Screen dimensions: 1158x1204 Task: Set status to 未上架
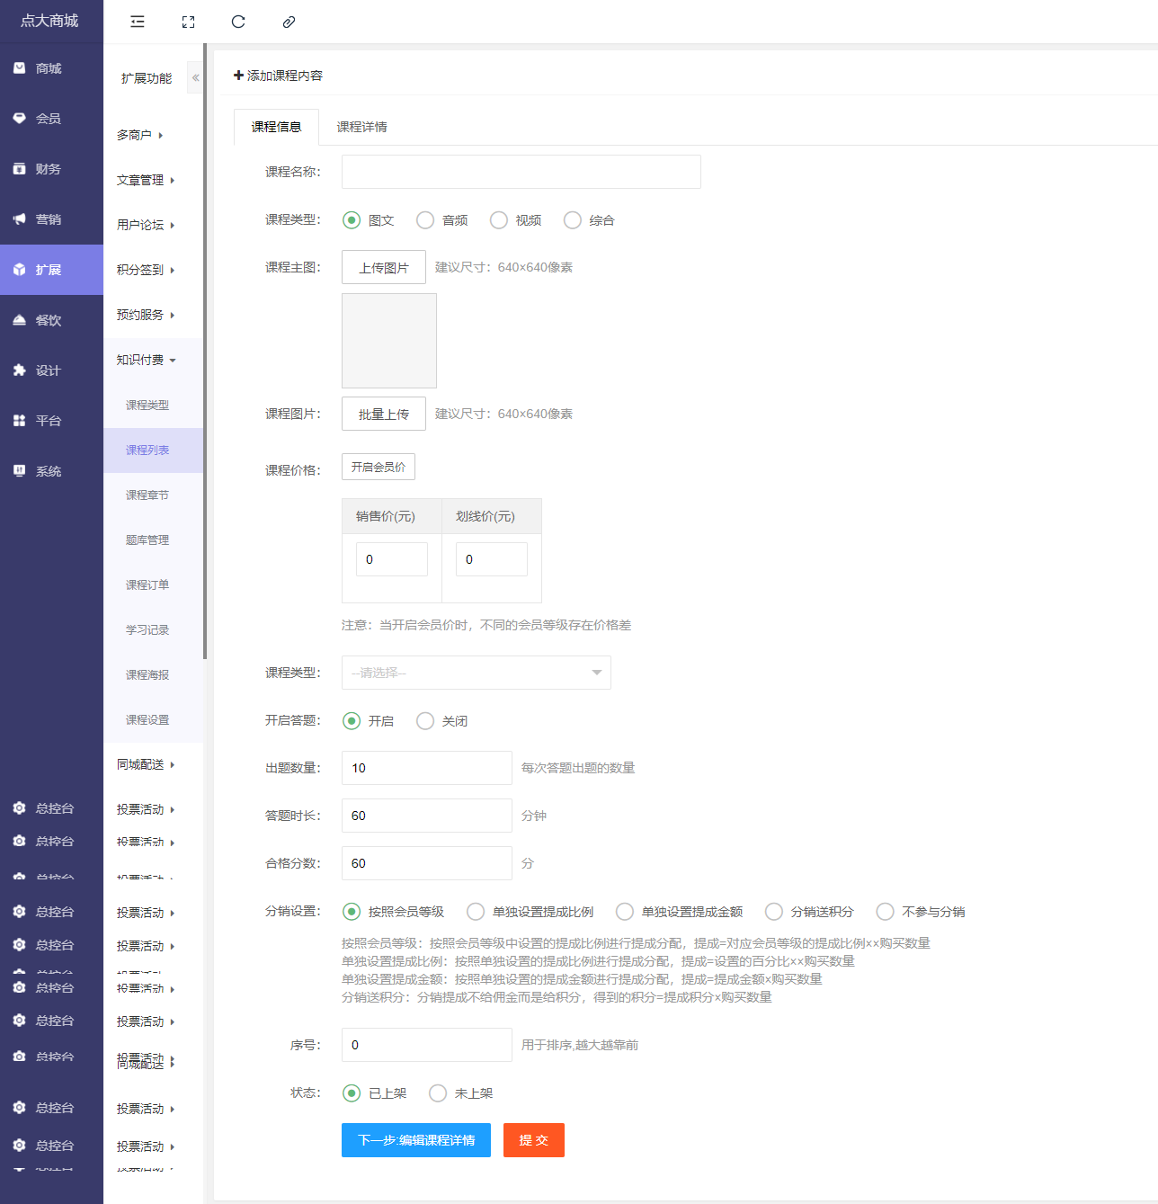point(438,1093)
